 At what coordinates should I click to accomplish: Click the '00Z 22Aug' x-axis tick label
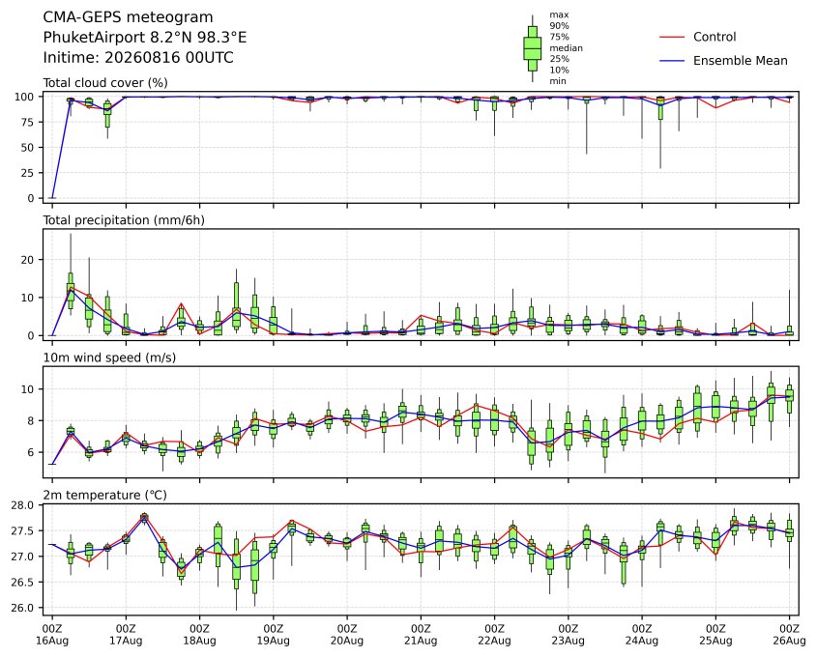pyautogui.click(x=494, y=635)
